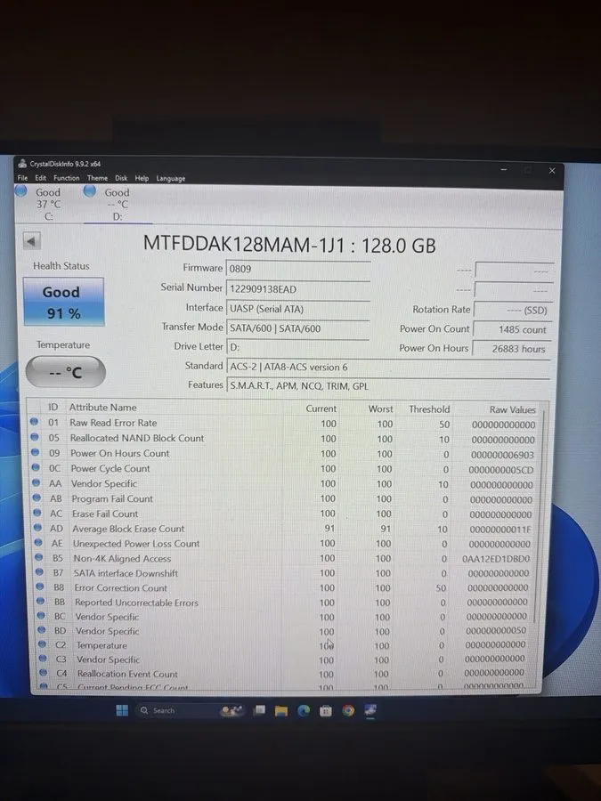Open the Theme menu

(x=97, y=178)
